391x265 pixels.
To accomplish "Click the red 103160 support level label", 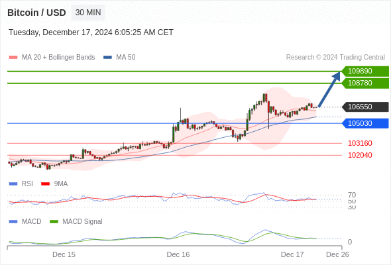I will pyautogui.click(x=360, y=143).
